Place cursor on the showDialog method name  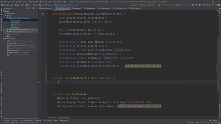(x=78, y=94)
